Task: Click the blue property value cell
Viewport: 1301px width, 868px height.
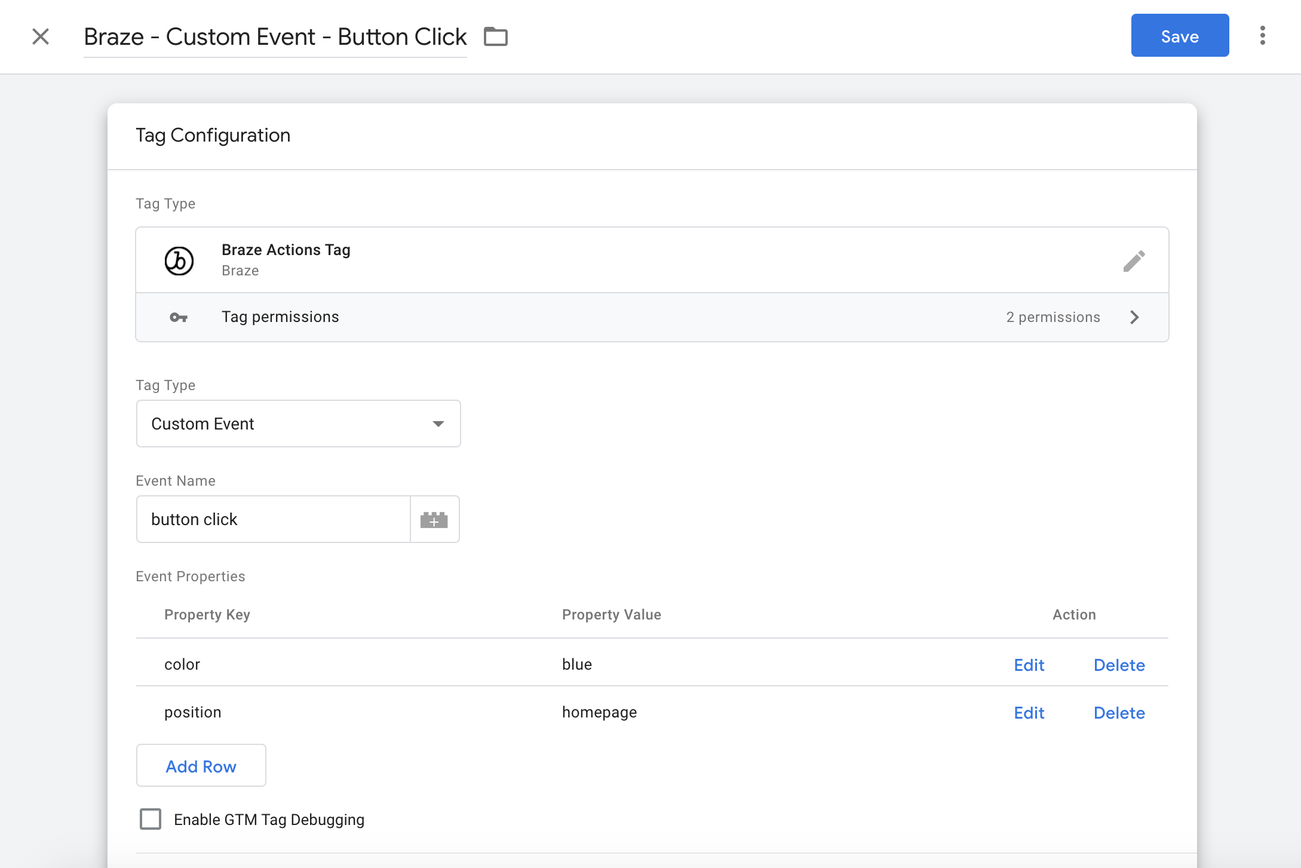Action: (577, 664)
